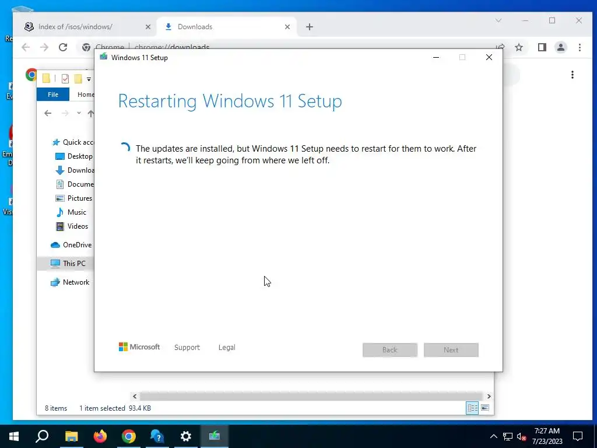Open network status tray icon
597x448 pixels.
(508, 436)
